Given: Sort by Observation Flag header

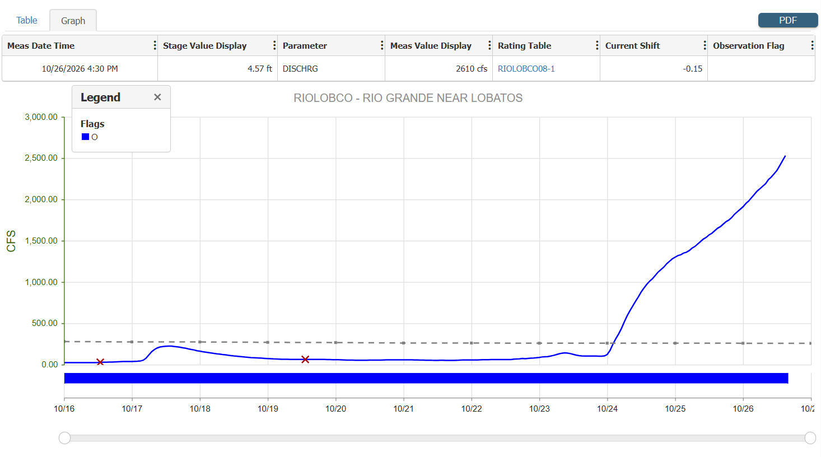Looking at the screenshot, I should click(748, 45).
